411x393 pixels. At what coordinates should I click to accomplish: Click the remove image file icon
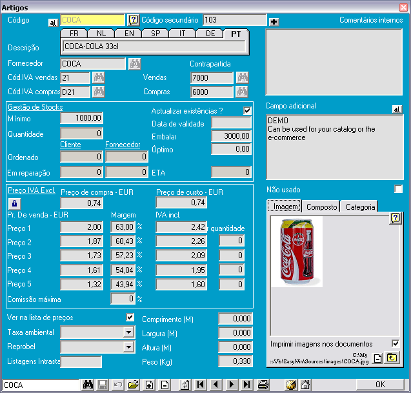pyautogui.click(x=377, y=358)
